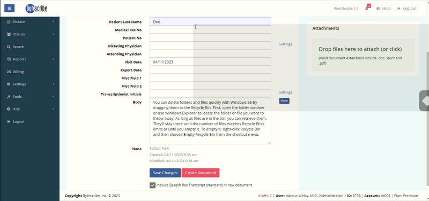Screen dimensions: 429x201
Task: Click Log out in top header
Action: click(x=406, y=9)
